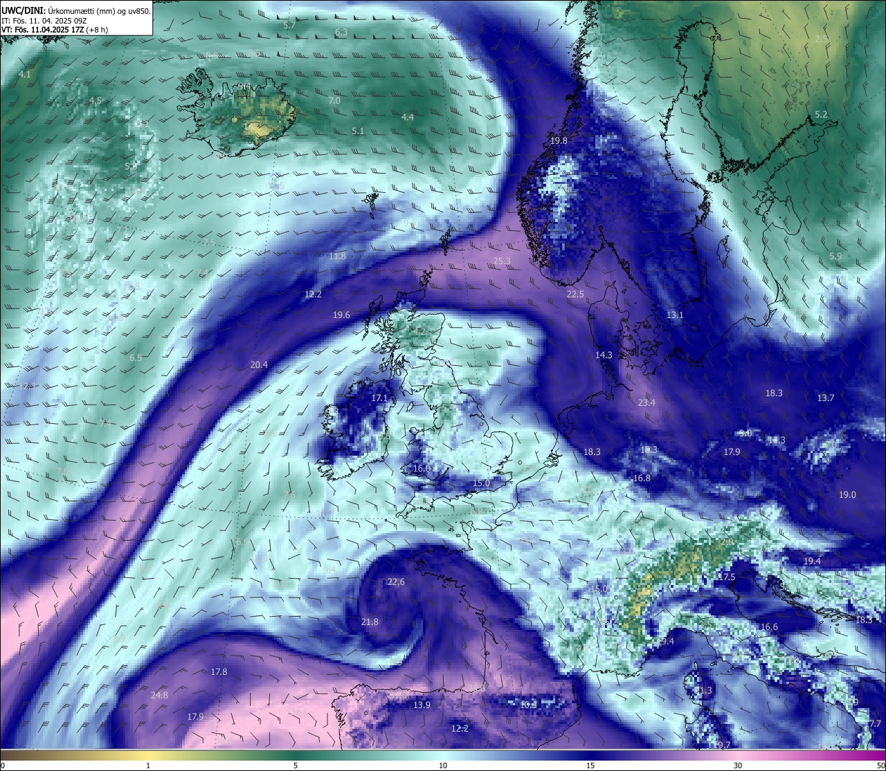The height and width of the screenshot is (771, 886).
Task: Click the precipitable water color scale bar
Action: coord(443,754)
